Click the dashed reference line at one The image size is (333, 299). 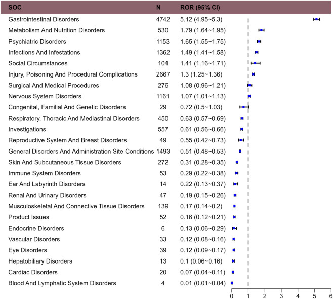click(x=248, y=152)
